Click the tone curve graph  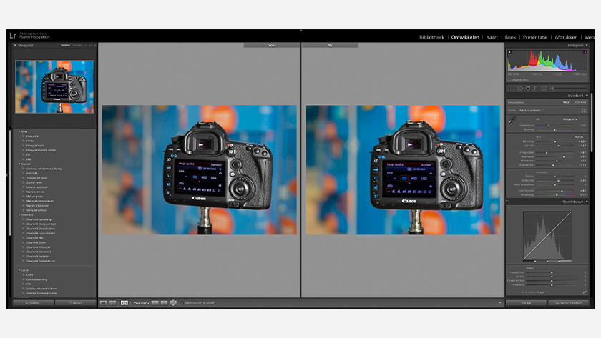click(x=547, y=237)
